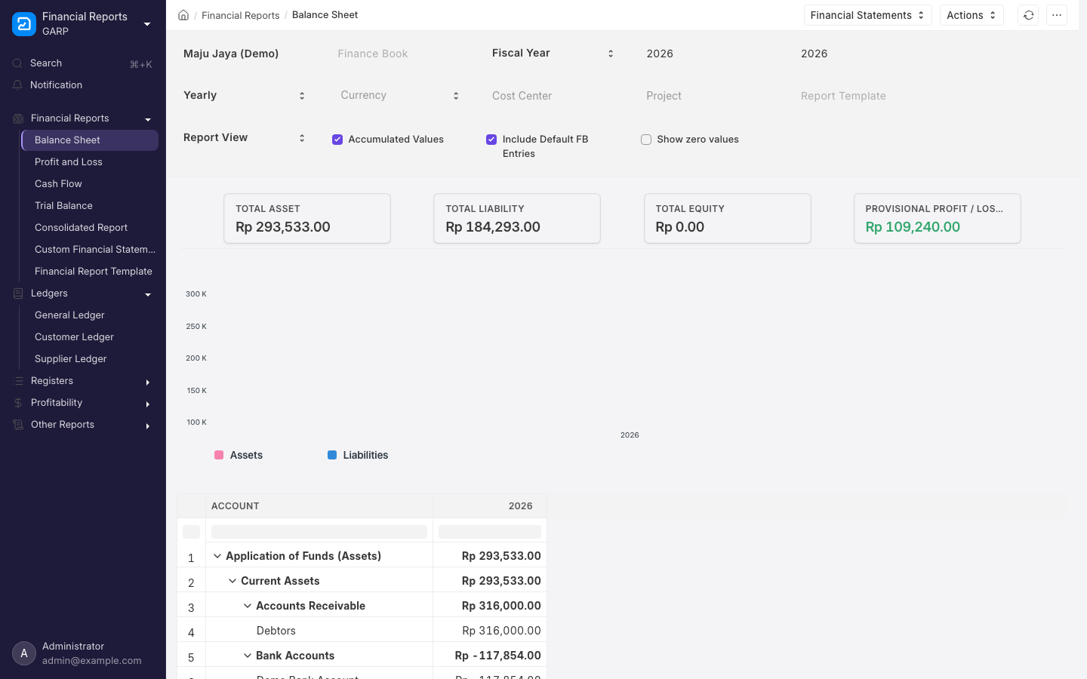Image resolution: width=1087 pixels, height=679 pixels.
Task: Collapse the Bank Accounts row
Action: pyautogui.click(x=248, y=656)
